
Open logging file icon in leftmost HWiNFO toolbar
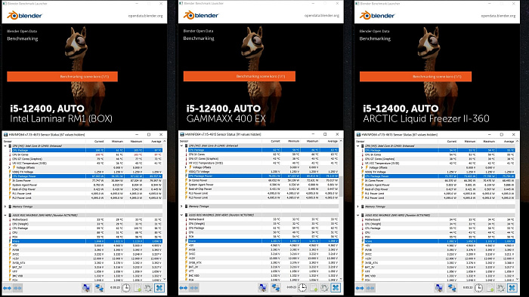[138, 288]
